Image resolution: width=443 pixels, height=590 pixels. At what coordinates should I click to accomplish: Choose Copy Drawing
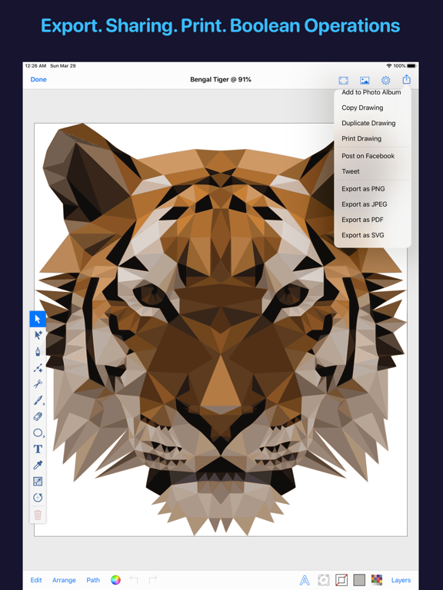pyautogui.click(x=362, y=108)
